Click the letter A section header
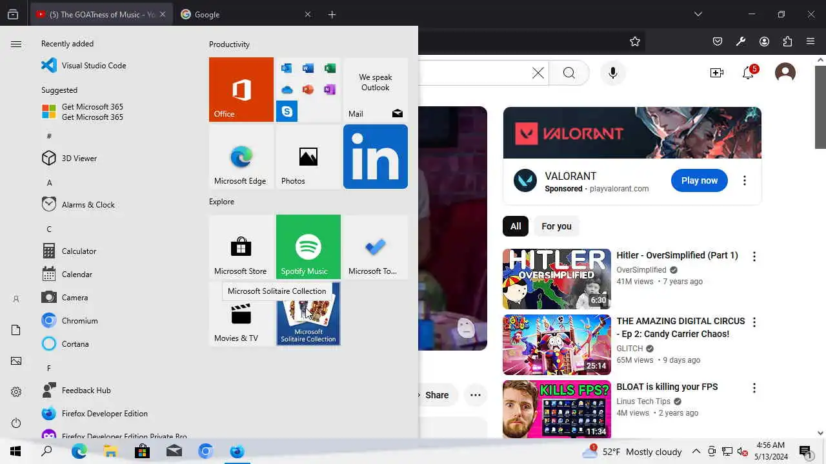 (x=49, y=182)
